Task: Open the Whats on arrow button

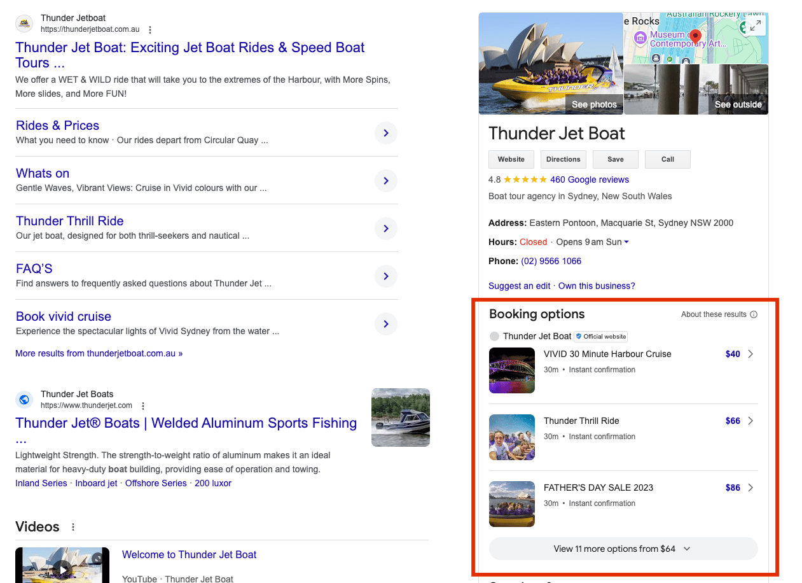Action: [385, 181]
